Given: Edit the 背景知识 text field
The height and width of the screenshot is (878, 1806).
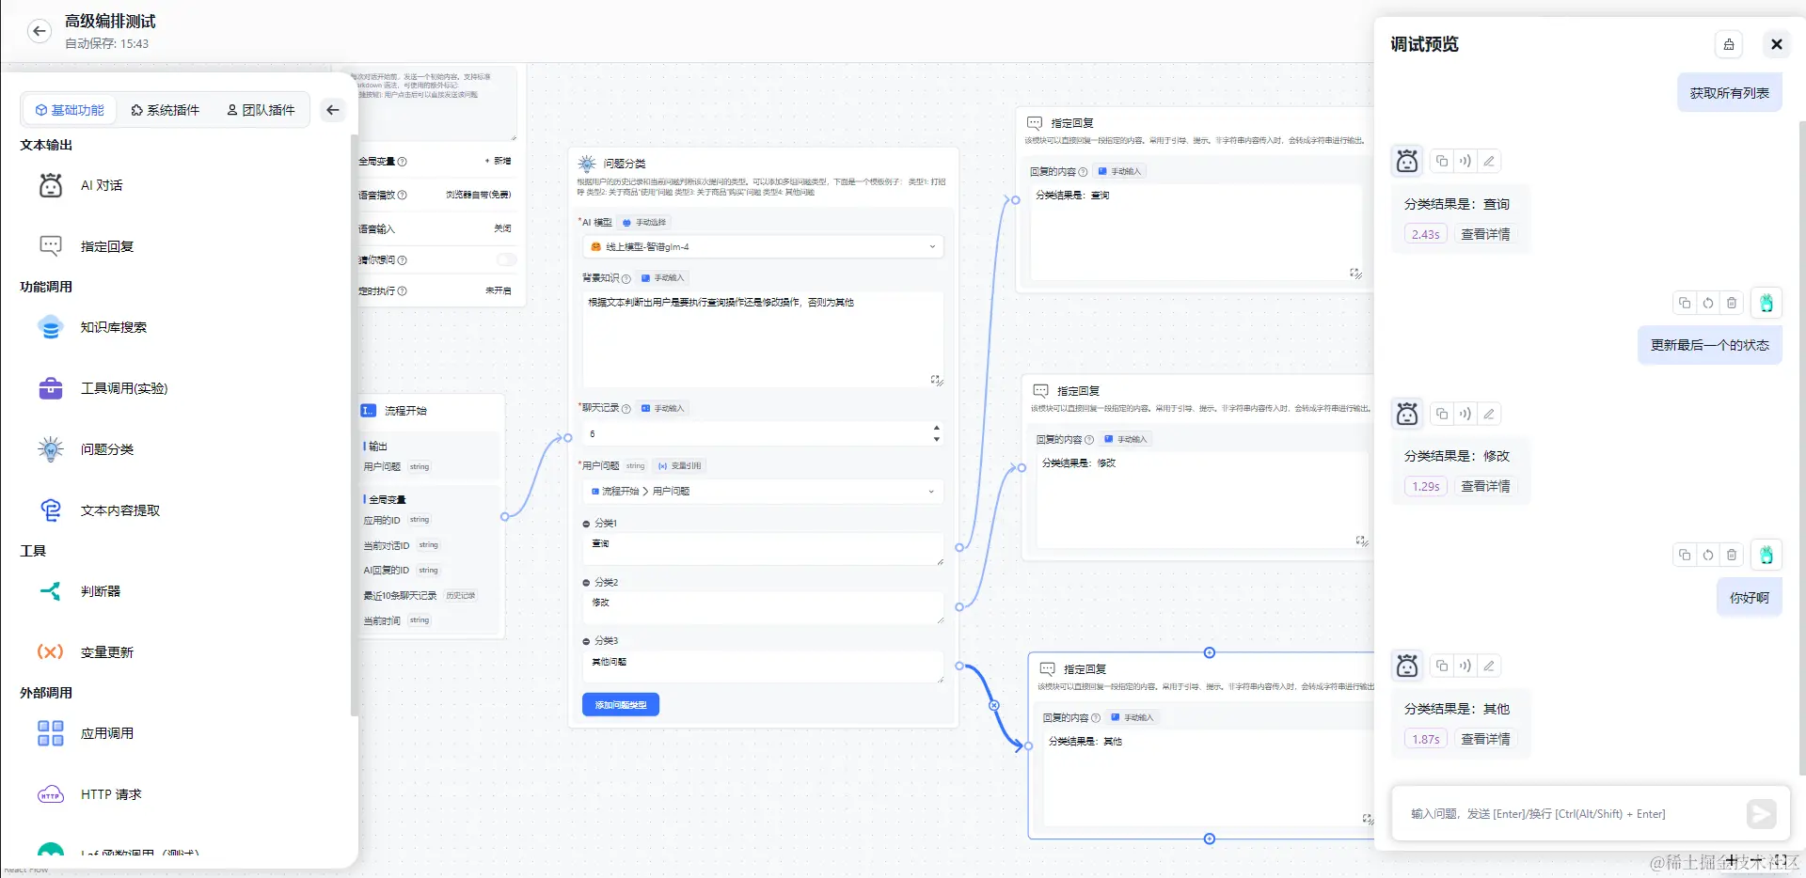Looking at the screenshot, I should (x=763, y=339).
